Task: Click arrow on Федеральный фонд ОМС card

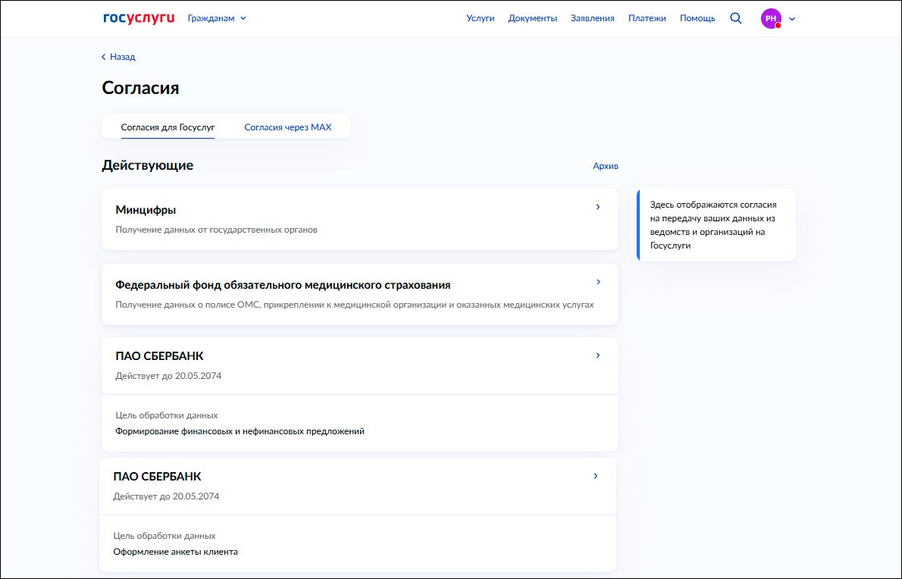Action: 597,282
